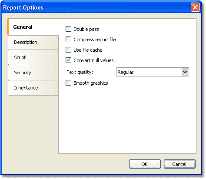The width and height of the screenshot is (206, 179).
Task: Enable the Smooth graphics checkbox
Action: click(x=68, y=83)
